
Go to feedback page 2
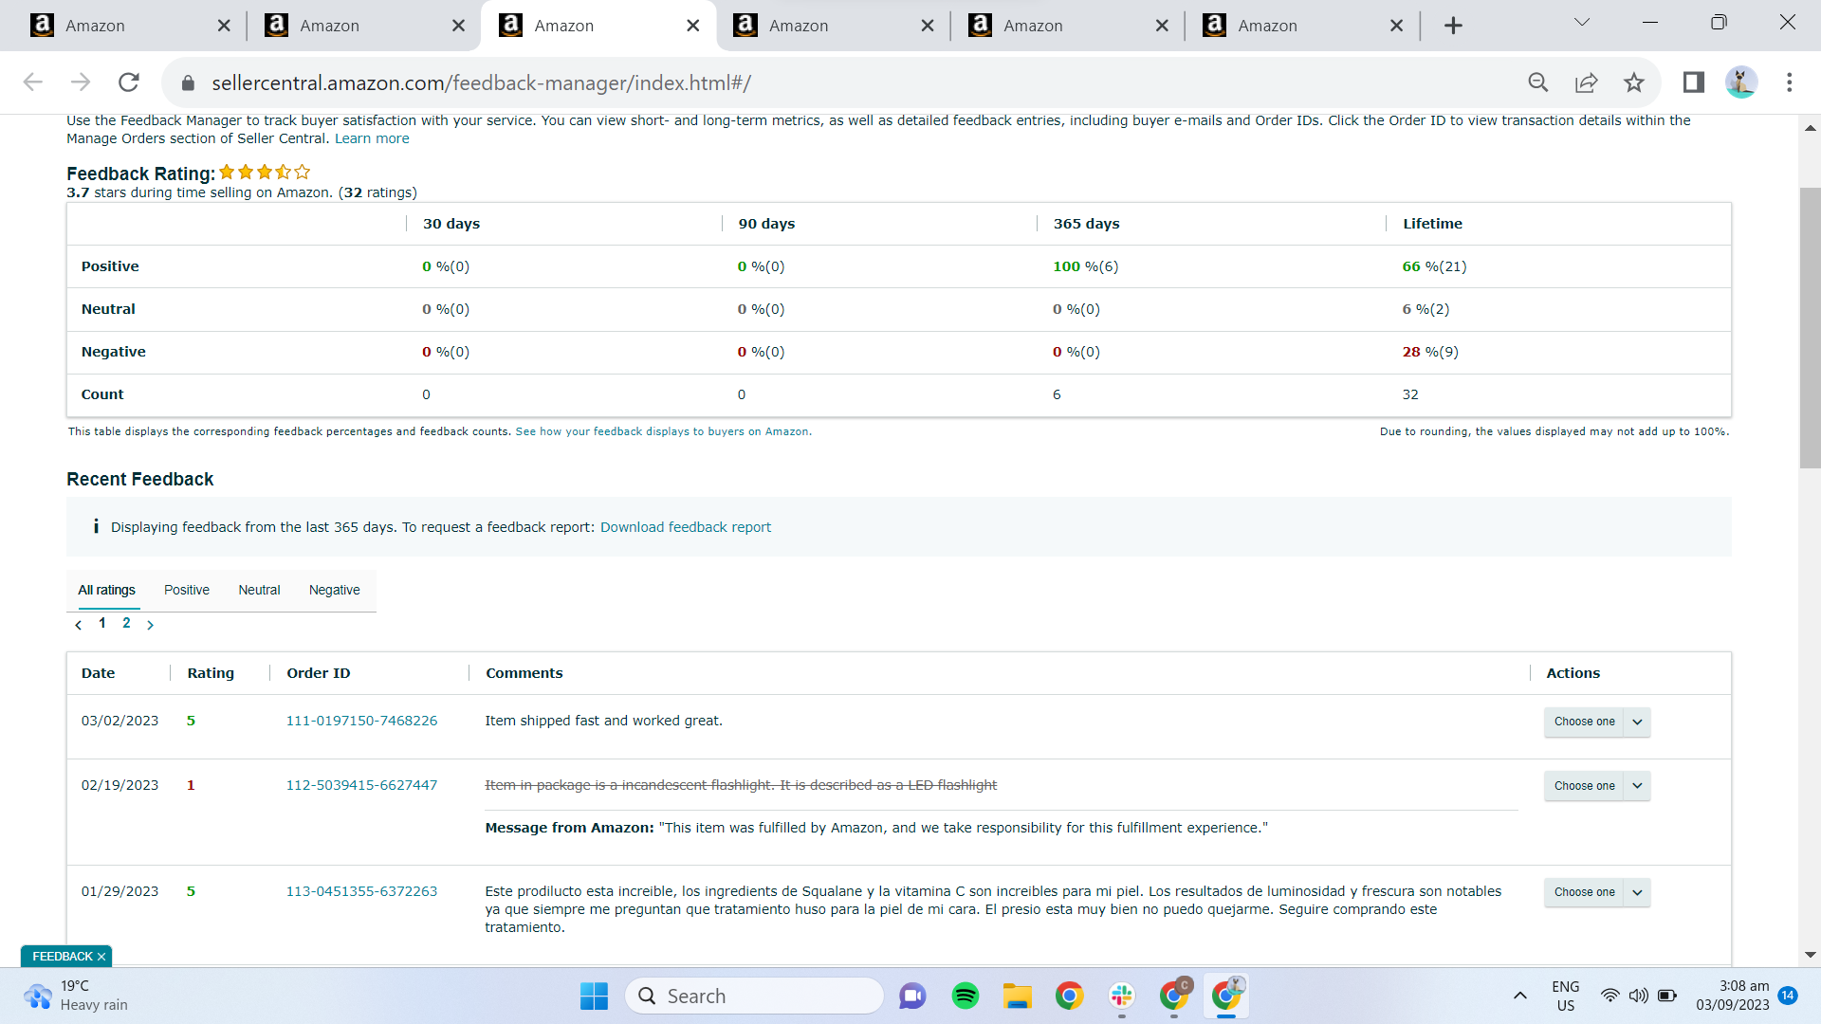[x=126, y=623]
